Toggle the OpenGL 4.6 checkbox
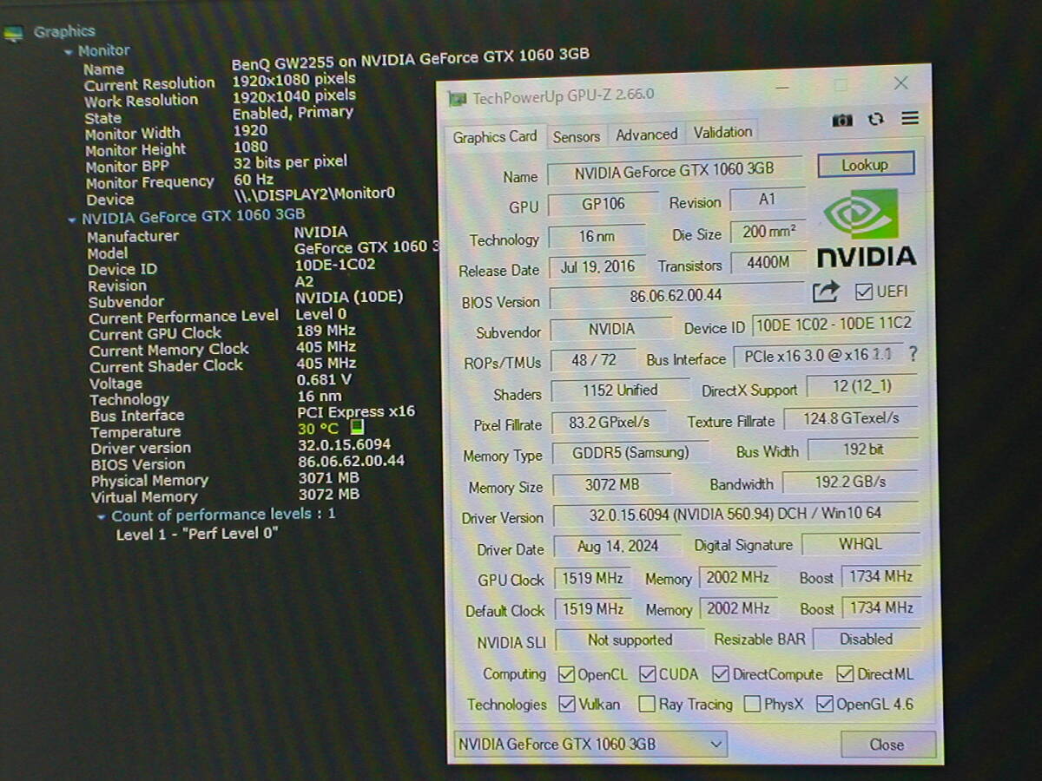 tap(825, 704)
